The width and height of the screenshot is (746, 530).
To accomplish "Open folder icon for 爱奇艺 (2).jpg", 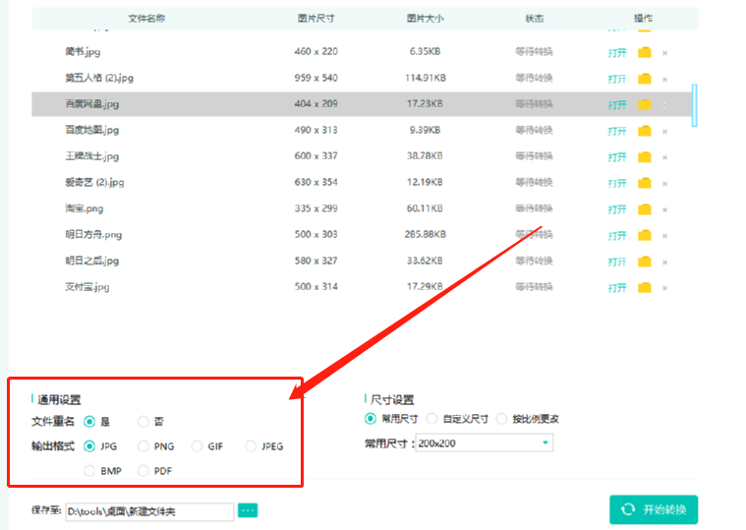I will click(x=644, y=183).
